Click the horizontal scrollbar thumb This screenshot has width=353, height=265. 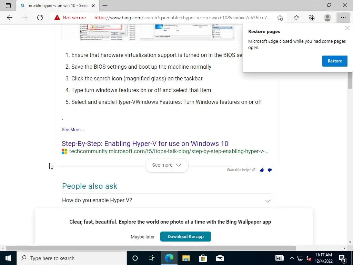[x=151, y=248]
